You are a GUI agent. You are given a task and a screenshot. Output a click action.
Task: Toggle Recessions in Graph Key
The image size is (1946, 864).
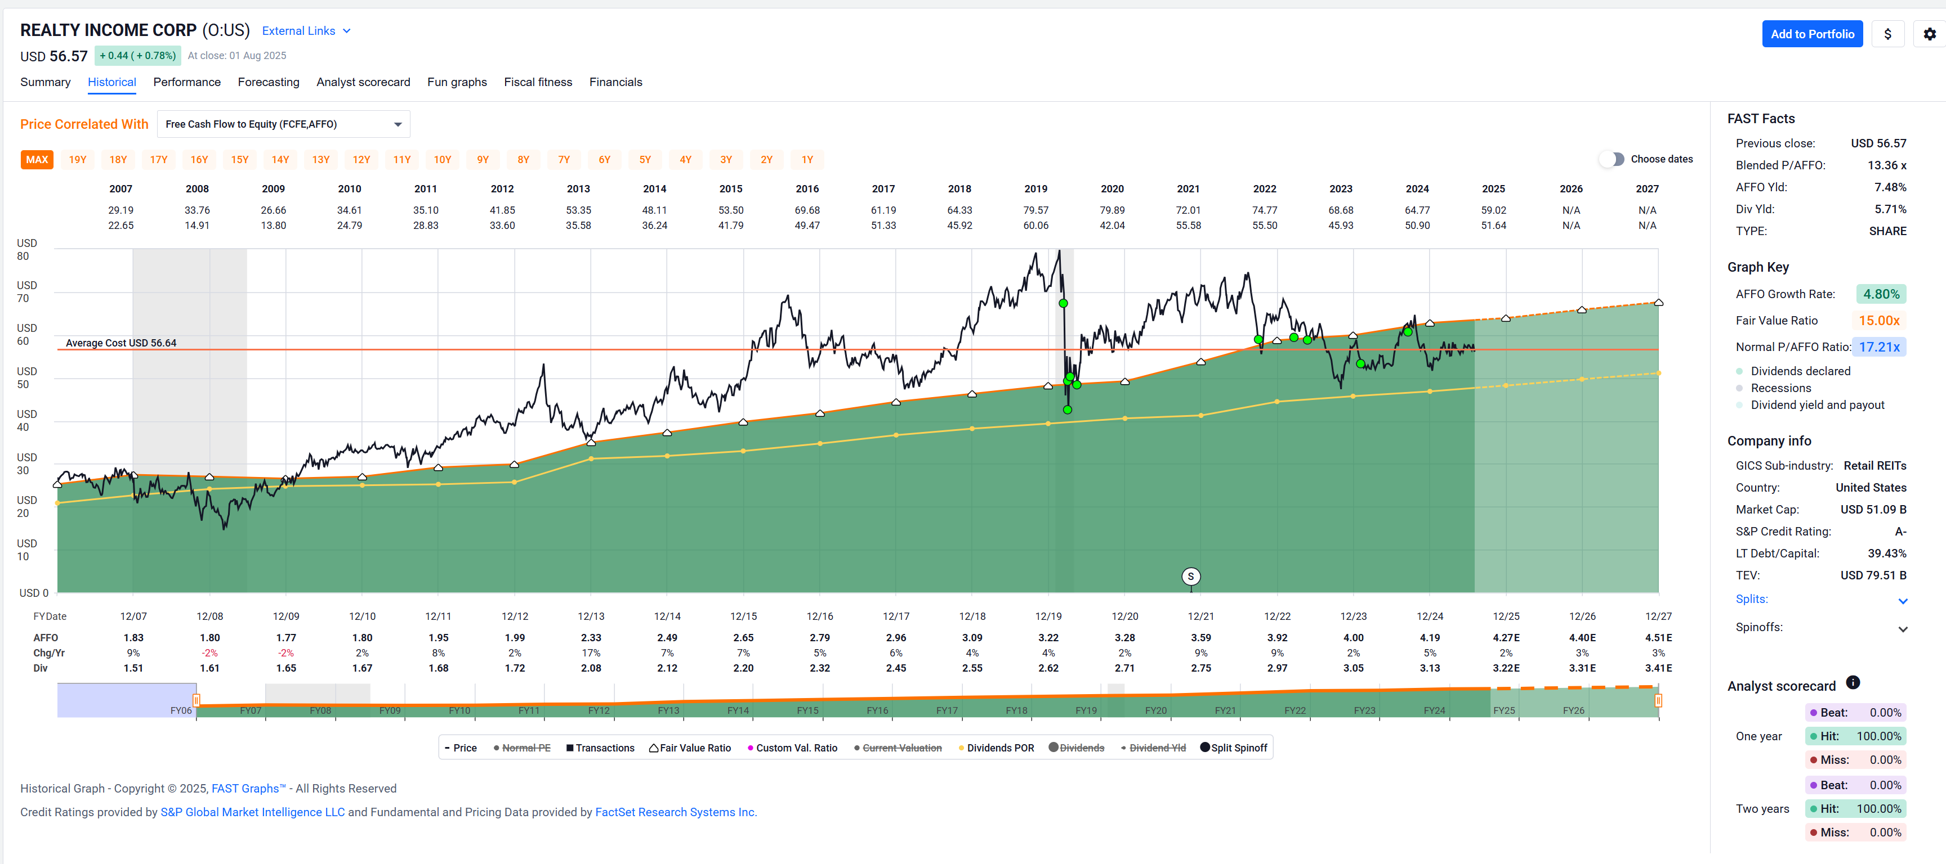1773,388
